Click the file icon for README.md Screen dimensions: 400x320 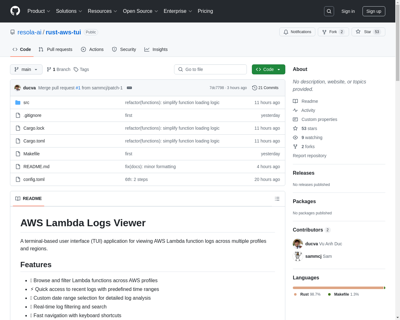point(18,167)
